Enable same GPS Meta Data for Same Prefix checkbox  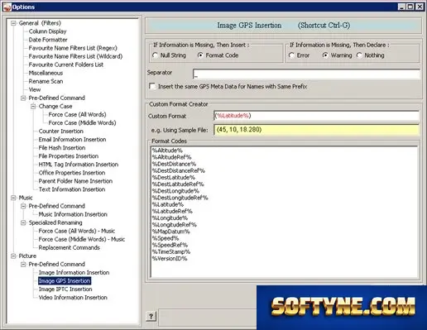pyautogui.click(x=152, y=86)
